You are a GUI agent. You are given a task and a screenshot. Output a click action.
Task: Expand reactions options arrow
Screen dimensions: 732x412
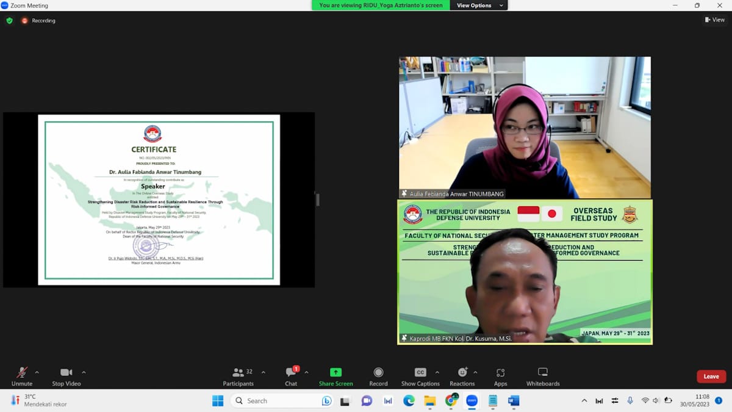(475, 372)
